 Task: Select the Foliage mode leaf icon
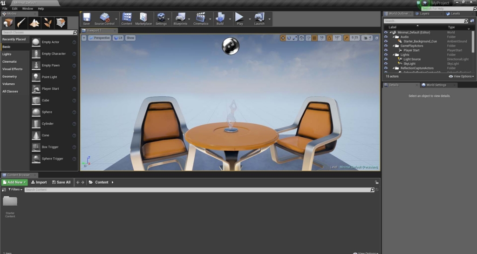[x=48, y=23]
